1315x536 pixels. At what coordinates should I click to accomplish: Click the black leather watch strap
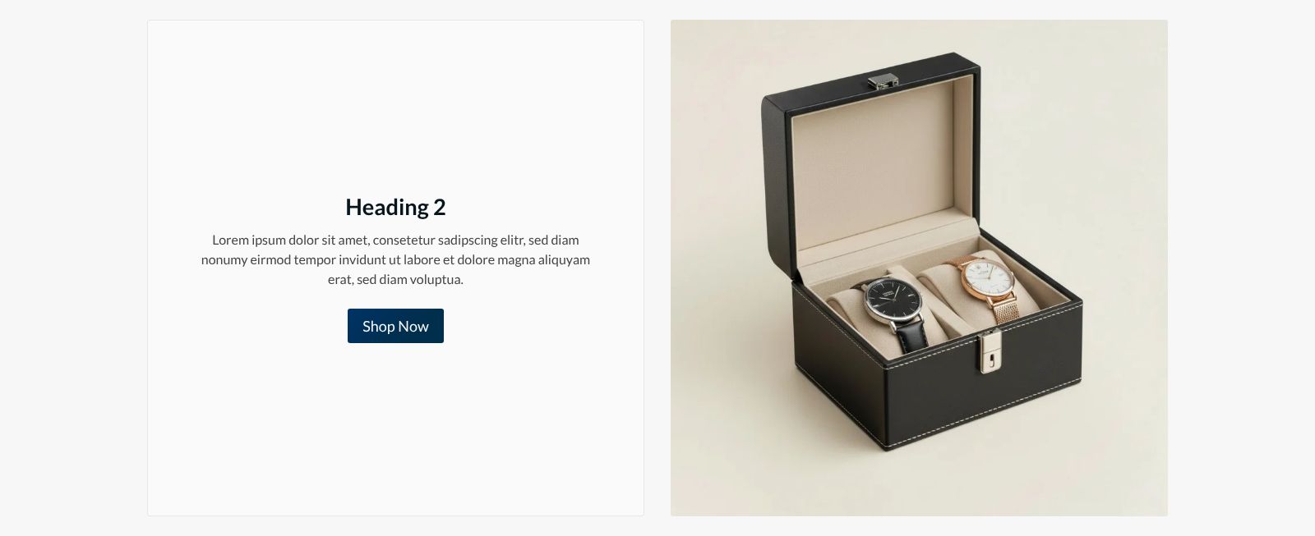pyautogui.click(x=911, y=336)
